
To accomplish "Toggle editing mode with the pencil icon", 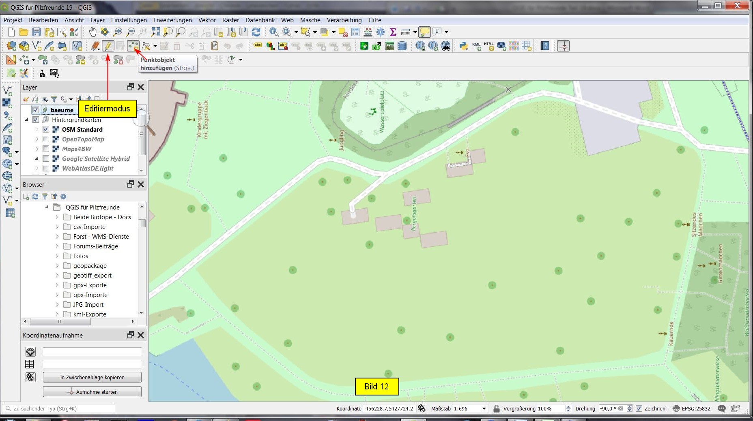I will (108, 46).
